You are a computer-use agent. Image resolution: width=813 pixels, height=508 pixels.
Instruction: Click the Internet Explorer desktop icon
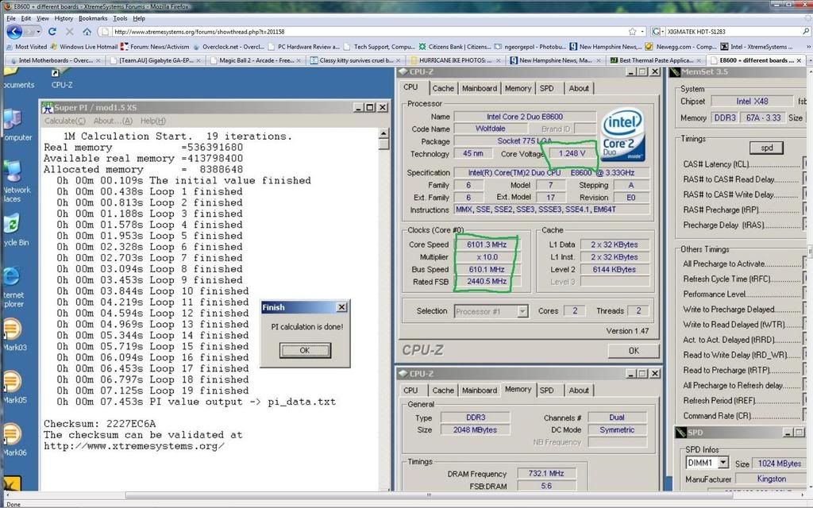[13, 287]
